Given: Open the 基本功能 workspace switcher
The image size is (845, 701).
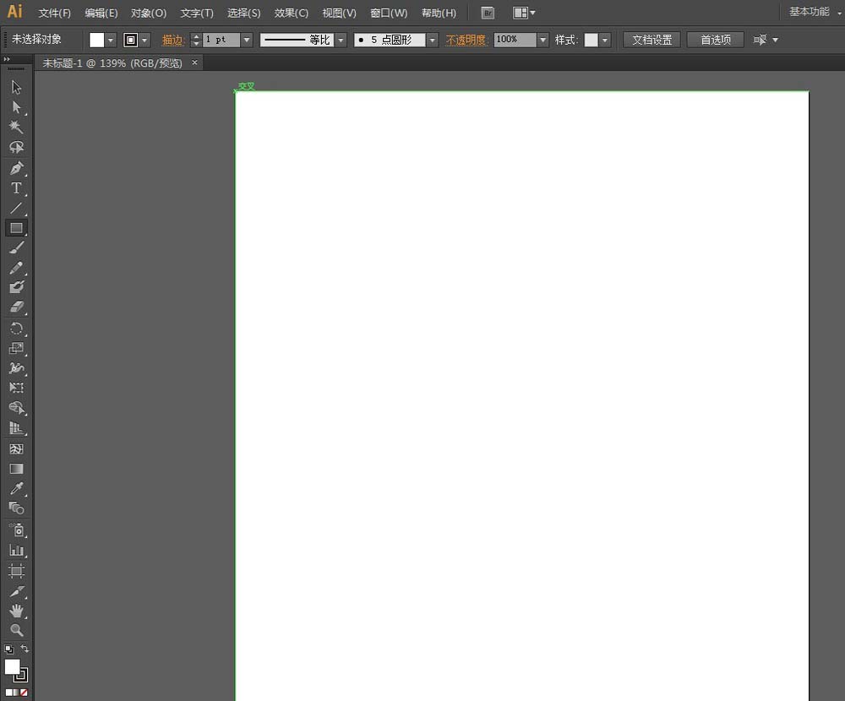Looking at the screenshot, I should click(815, 12).
